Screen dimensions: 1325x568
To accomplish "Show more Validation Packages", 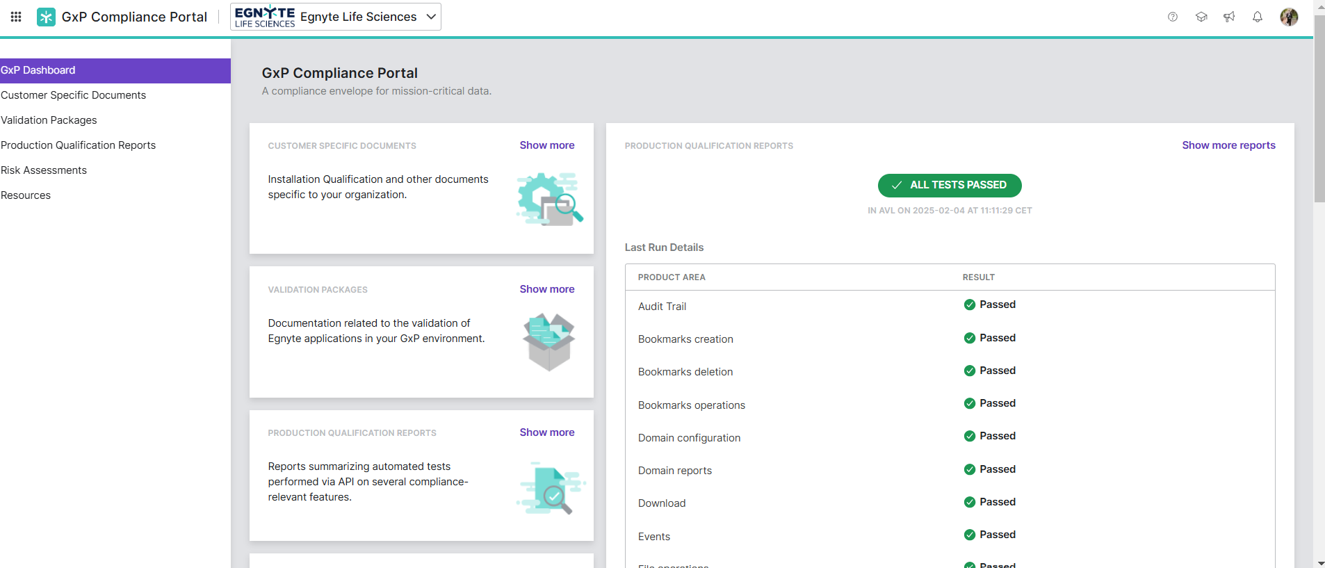I will (x=547, y=289).
